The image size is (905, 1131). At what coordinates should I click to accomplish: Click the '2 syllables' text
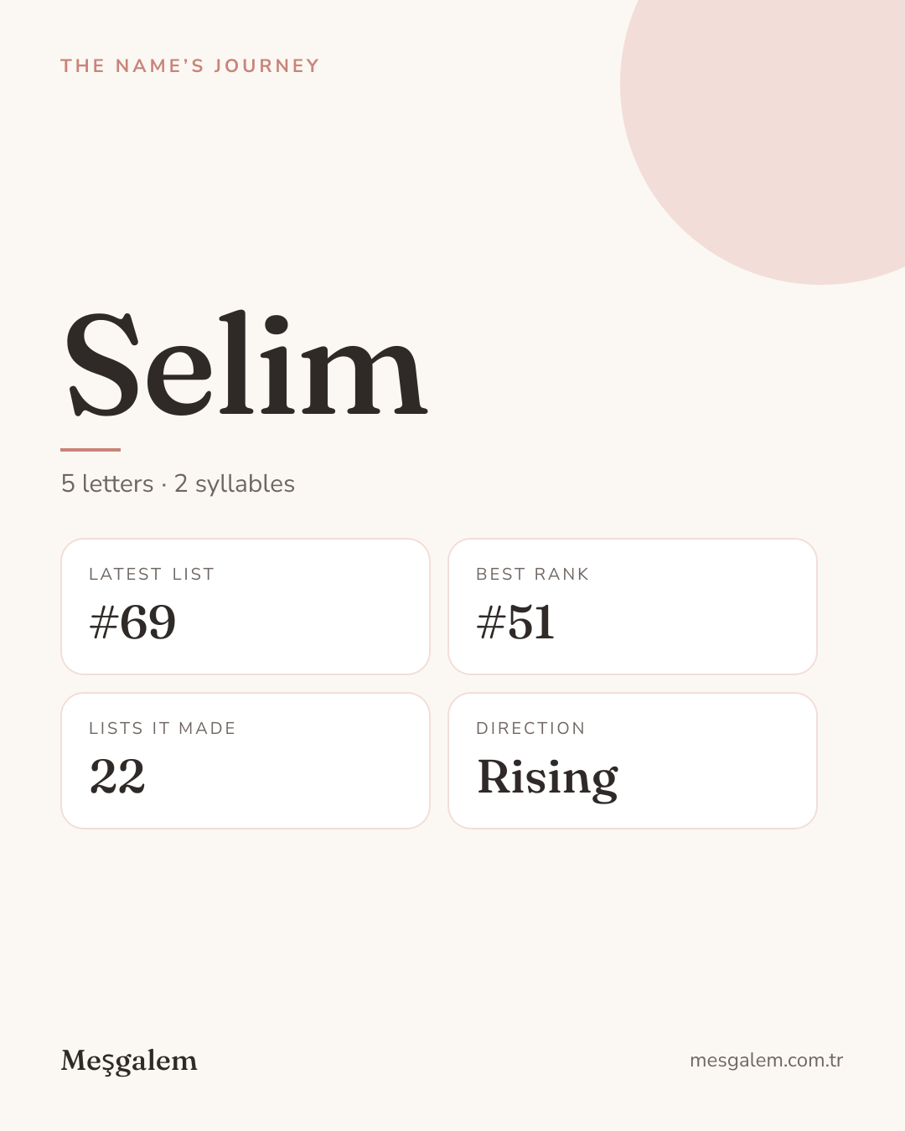[x=235, y=484]
